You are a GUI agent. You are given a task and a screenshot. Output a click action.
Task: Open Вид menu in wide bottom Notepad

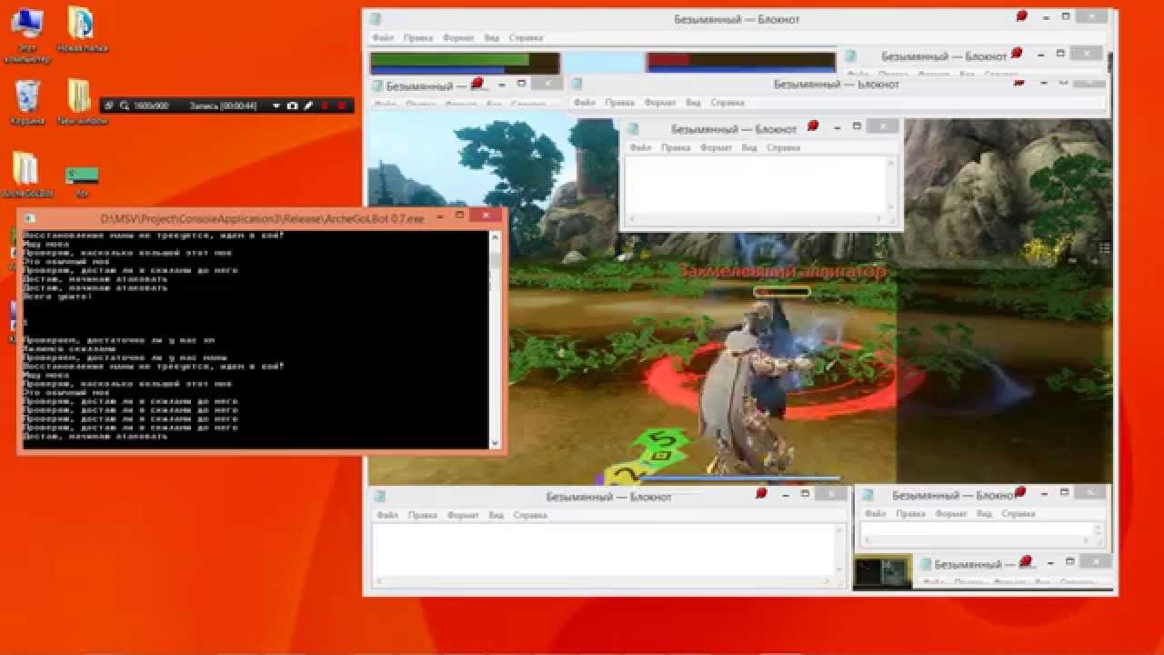tap(497, 515)
